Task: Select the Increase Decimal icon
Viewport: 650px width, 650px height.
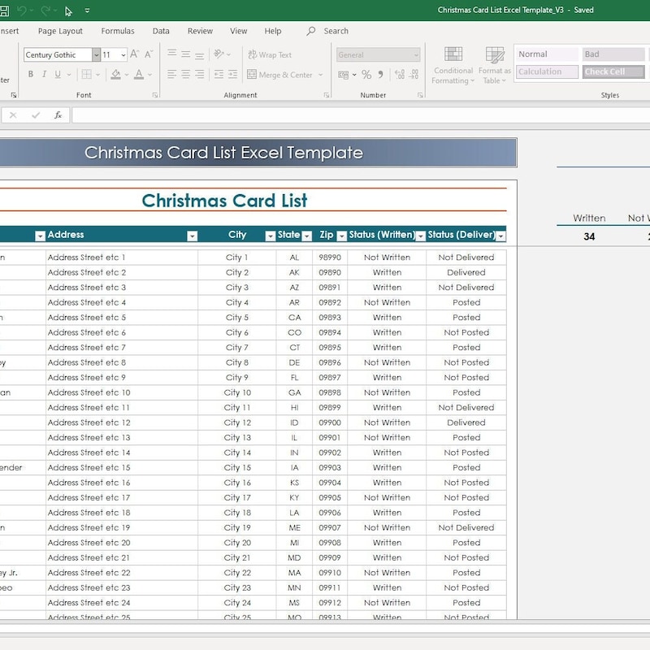Action: [399, 75]
